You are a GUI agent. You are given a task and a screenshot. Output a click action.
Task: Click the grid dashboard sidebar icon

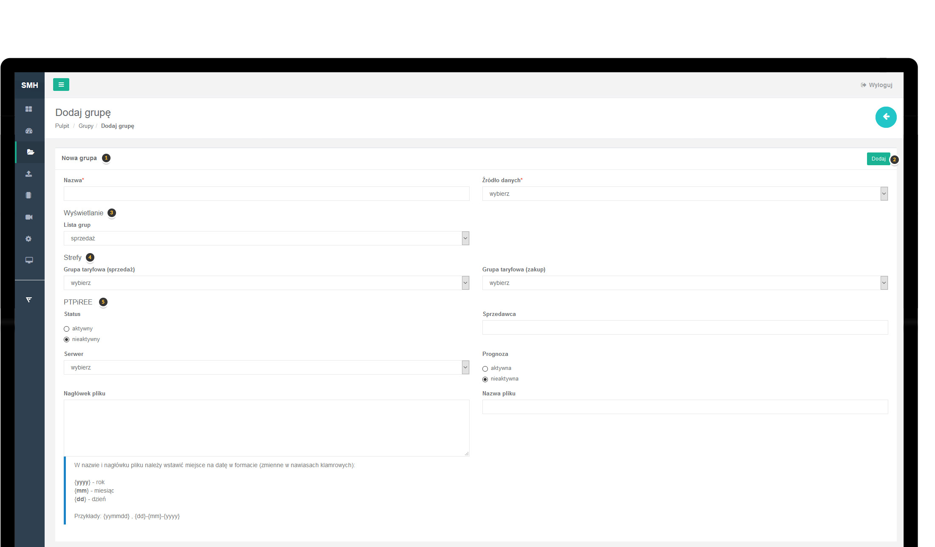(29, 109)
